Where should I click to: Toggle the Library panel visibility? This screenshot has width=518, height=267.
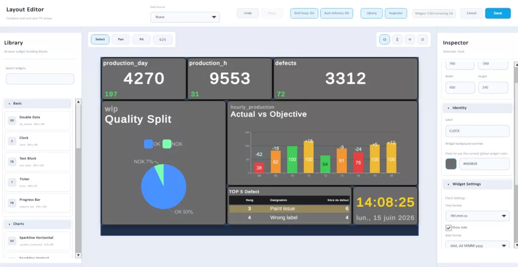[x=372, y=13]
